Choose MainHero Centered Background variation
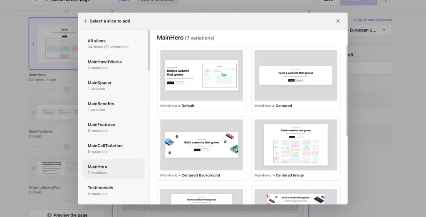Viewport: 426px width, 217px height. point(201,145)
